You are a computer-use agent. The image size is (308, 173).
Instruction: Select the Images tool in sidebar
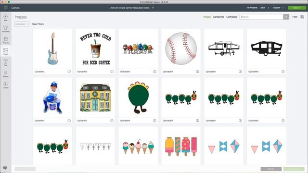[x=5, y=51]
